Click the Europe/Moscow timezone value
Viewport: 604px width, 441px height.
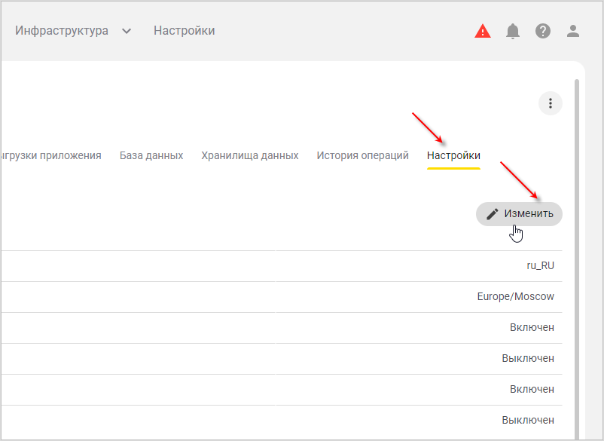pyautogui.click(x=515, y=296)
